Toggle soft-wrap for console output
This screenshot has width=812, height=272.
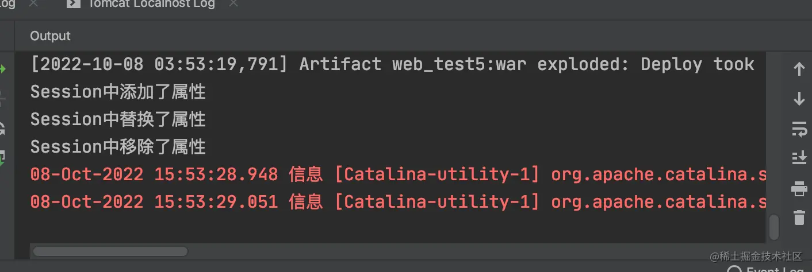click(799, 129)
